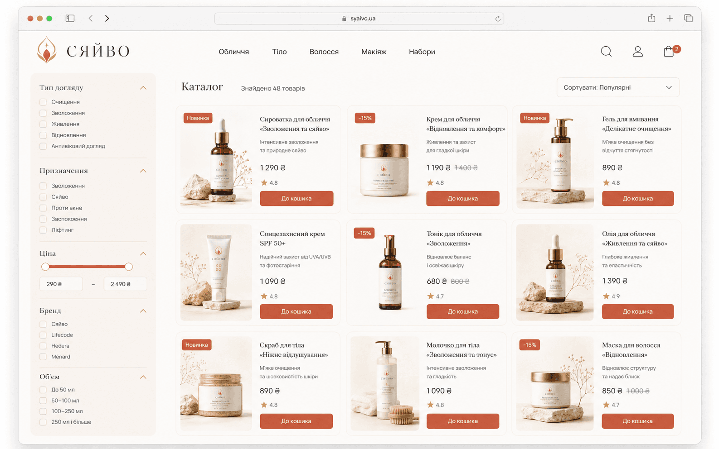Open the Макіяж menu
Image resolution: width=719 pixels, height=449 pixels.
click(374, 52)
